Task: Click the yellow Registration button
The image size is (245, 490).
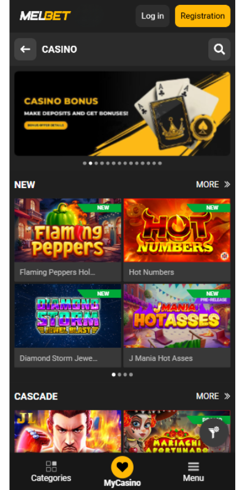Action: [x=203, y=16]
